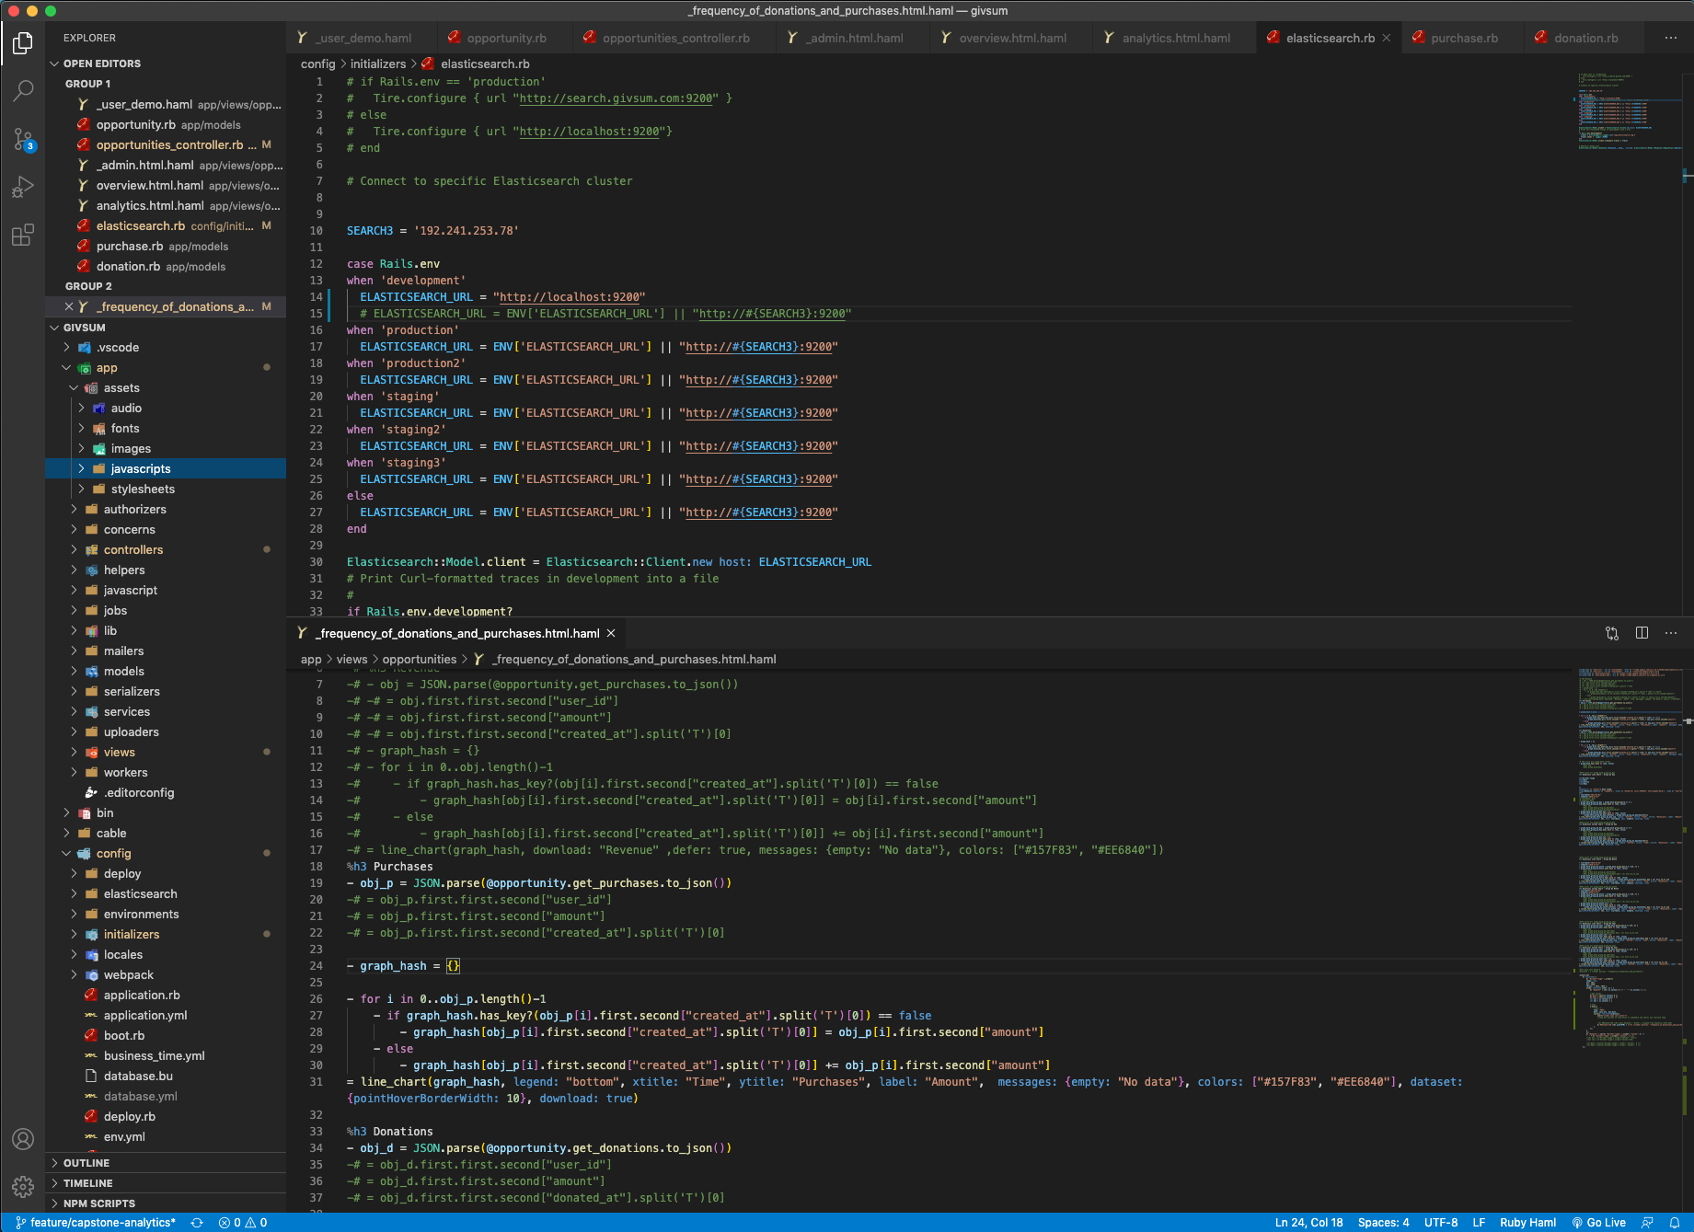Image resolution: width=1694 pixels, height=1232 pixels.
Task: Open the feedback icon in status bar
Action: (1648, 1223)
